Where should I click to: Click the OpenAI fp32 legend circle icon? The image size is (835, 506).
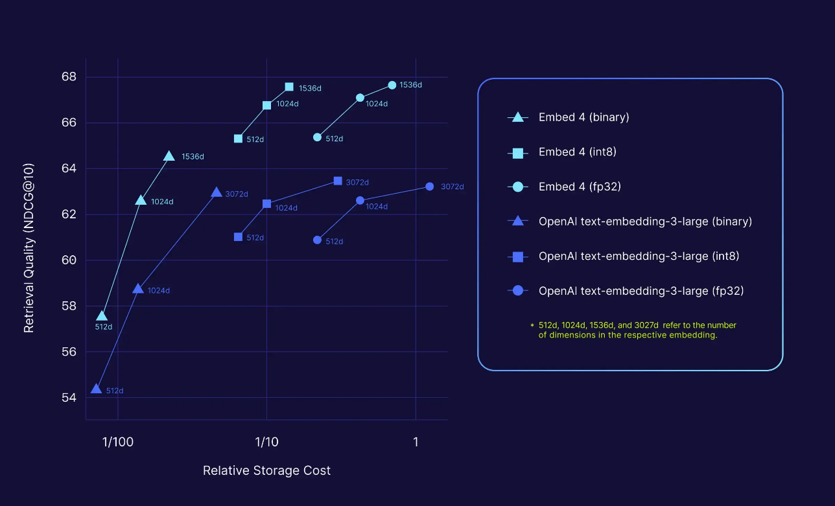click(x=517, y=291)
